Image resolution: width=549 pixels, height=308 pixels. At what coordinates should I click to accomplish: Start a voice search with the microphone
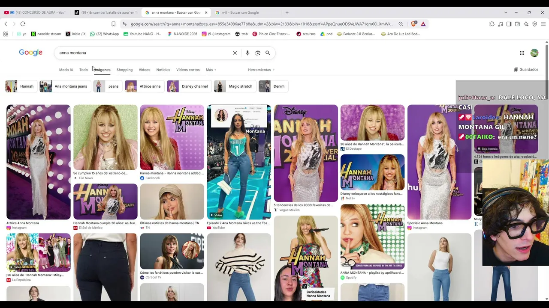247,53
